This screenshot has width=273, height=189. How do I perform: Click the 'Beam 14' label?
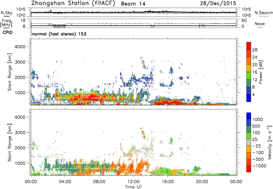pyautogui.click(x=133, y=4)
